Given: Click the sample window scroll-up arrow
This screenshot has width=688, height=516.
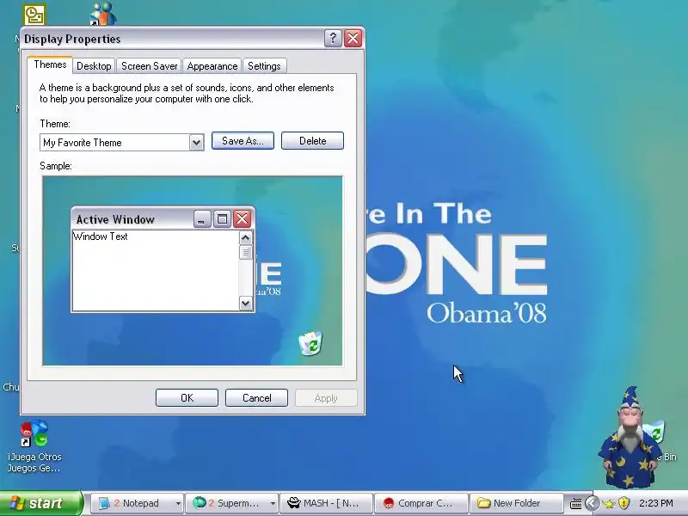Looking at the screenshot, I should point(245,238).
